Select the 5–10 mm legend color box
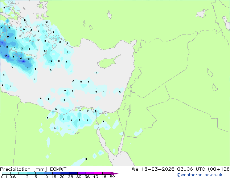The image size is (230, 178). point(40,173)
